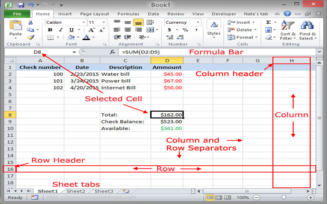Click the Borders icon in Font group

click(x=50, y=38)
